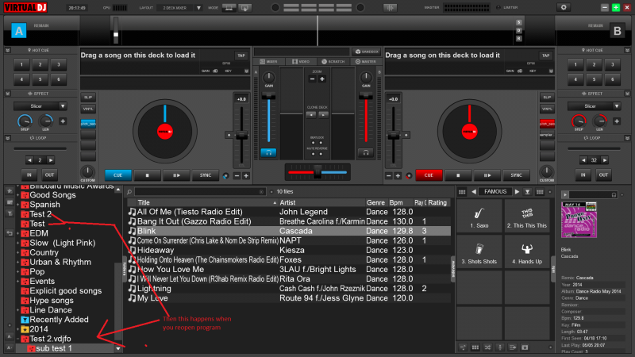This screenshot has width=635, height=357.
Task: Click the deck A headphone cue button
Action: pos(268,152)
